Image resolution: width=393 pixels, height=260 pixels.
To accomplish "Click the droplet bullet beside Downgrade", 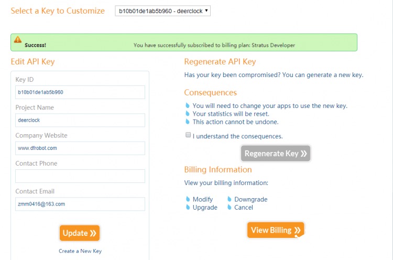I will tap(229, 199).
